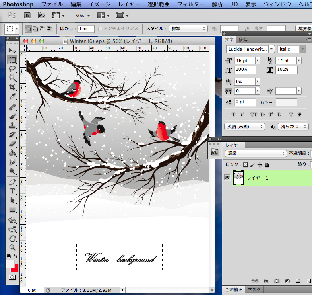Image resolution: width=312 pixels, height=295 pixels.
Task: Click the 境界線 refine edge button
Action: [304, 29]
